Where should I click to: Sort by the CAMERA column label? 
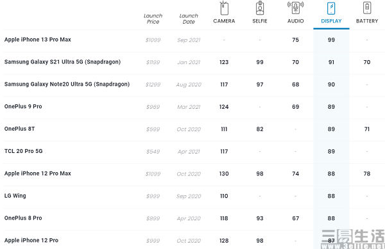(x=224, y=21)
